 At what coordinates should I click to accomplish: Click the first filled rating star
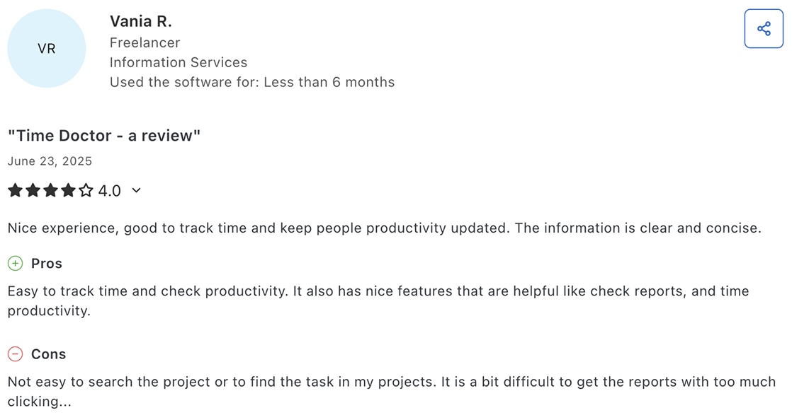coord(15,190)
